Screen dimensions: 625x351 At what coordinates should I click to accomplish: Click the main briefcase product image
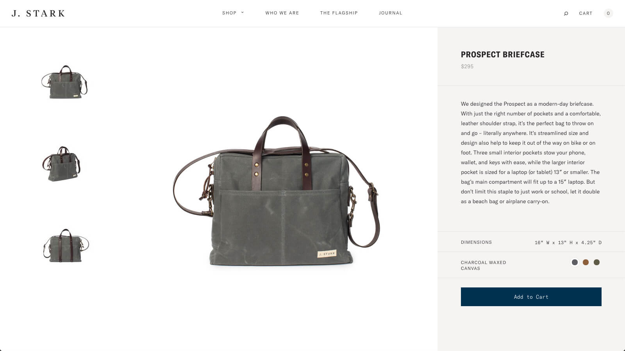[277, 191]
